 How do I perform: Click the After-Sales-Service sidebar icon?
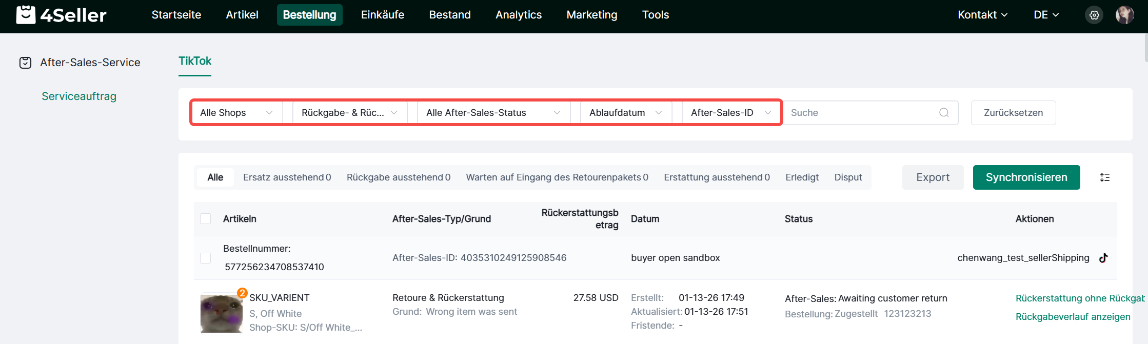point(26,63)
